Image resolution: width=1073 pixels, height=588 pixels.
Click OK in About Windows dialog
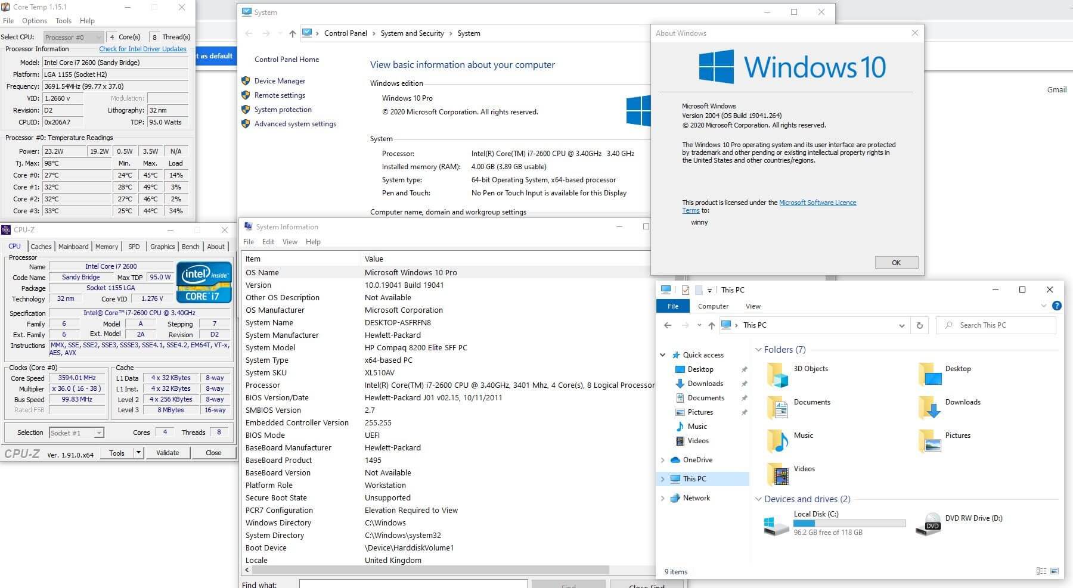click(896, 263)
